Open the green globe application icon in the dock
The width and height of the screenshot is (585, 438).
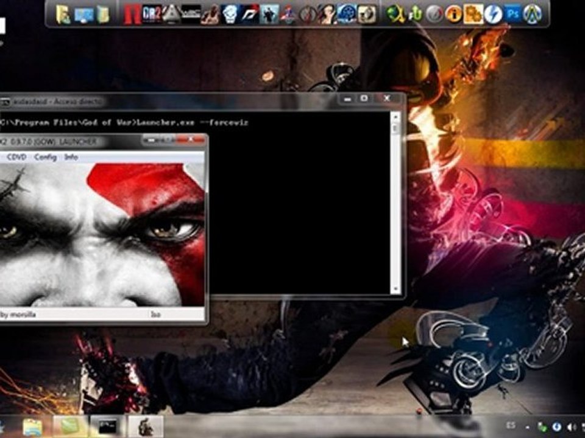pyautogui.click(x=395, y=14)
